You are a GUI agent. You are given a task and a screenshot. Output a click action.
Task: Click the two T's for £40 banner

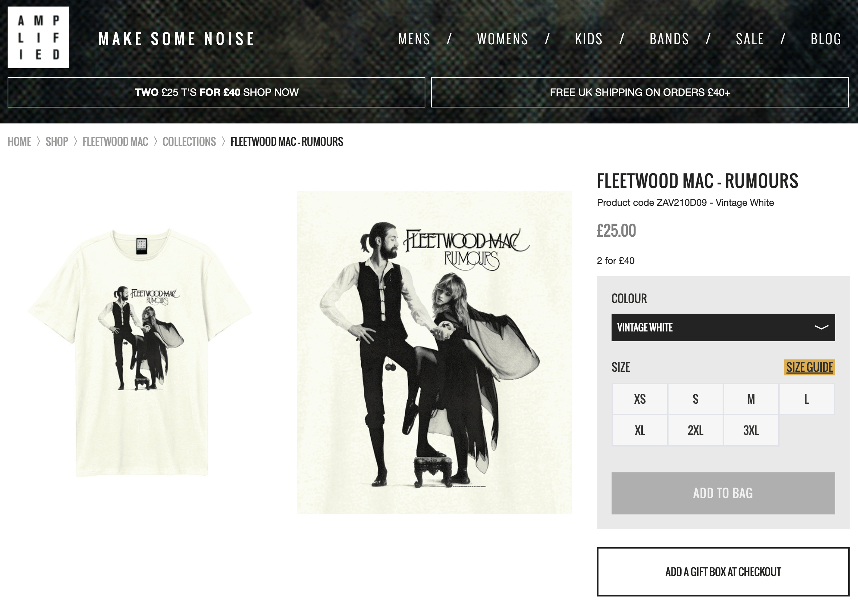(x=216, y=92)
